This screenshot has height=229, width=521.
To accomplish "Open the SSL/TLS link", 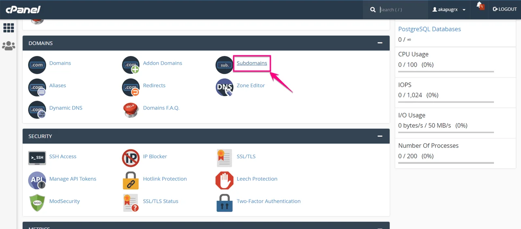I will coord(246,156).
